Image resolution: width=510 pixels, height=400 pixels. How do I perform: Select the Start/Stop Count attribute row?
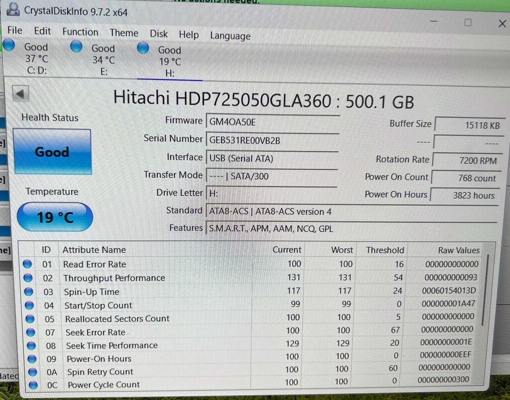pyautogui.click(x=251, y=304)
